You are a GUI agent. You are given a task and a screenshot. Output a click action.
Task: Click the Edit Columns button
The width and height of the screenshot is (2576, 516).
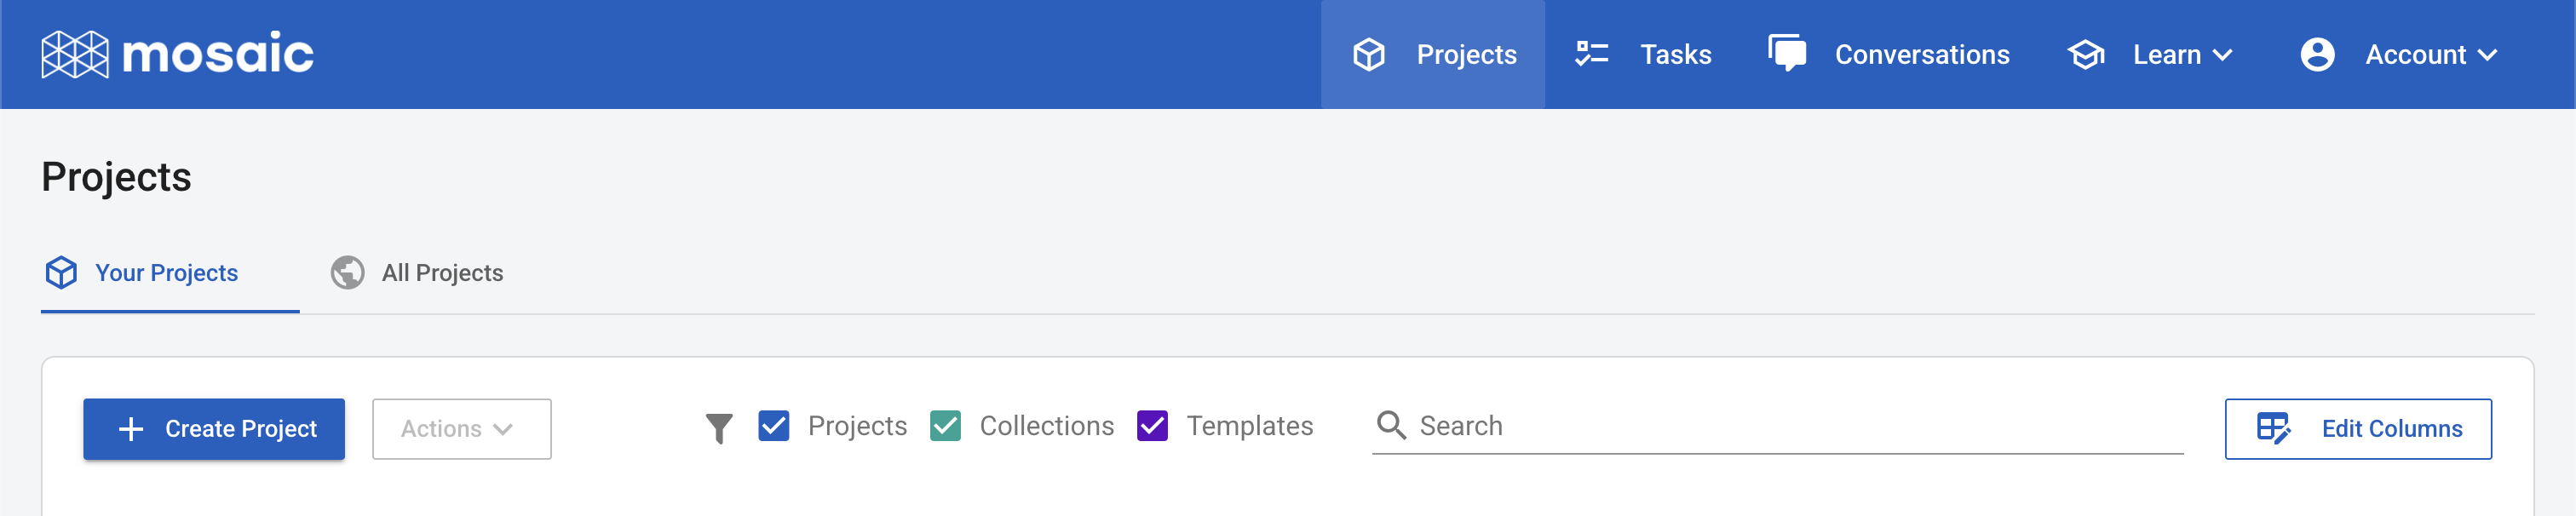(x=2359, y=429)
